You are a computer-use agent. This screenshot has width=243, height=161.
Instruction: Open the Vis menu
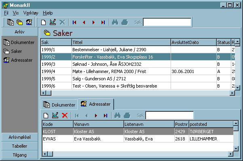[16, 13]
